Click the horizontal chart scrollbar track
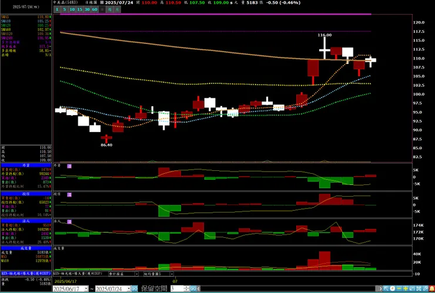Image resolution: width=435 pixels, height=293 pixels. (x=289, y=288)
